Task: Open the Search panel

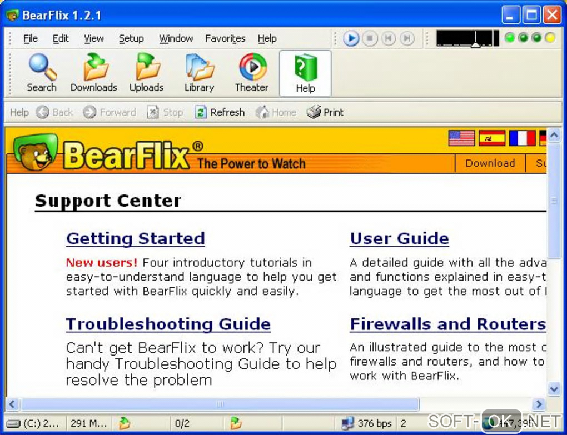Action: click(42, 73)
